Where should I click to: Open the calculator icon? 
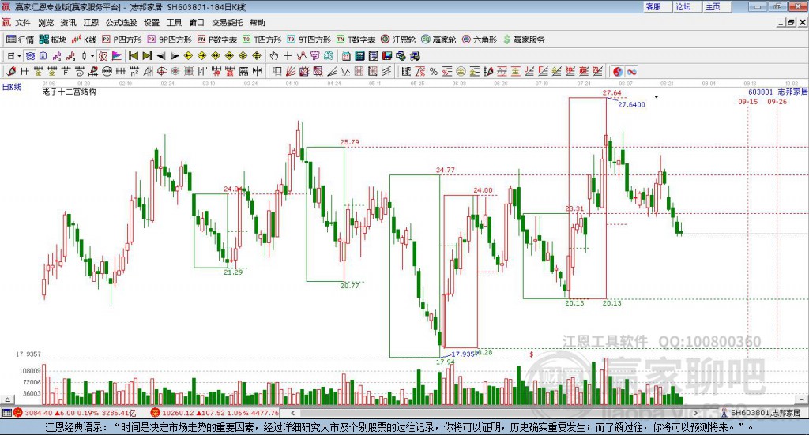(359, 56)
